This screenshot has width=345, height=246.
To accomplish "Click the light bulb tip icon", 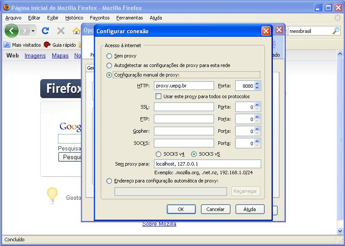I will tap(52, 195).
